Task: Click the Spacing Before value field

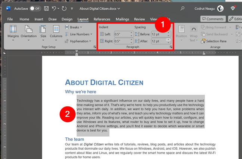Action: point(159,34)
